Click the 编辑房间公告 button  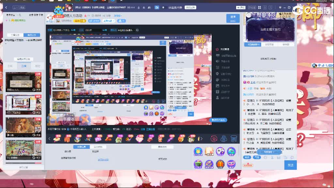pyautogui.click(x=23, y=59)
